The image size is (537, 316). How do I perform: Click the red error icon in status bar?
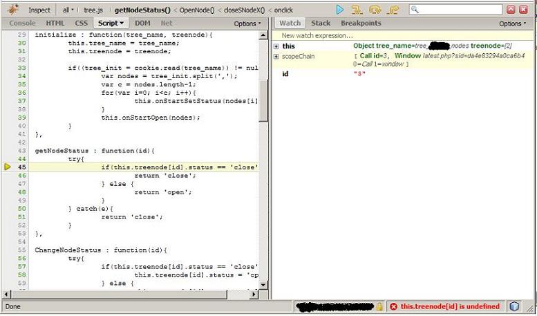(x=393, y=306)
